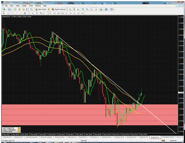Switch to the EURUSD,Weekly chart tab
Viewport: 185px width, 143px height.
pos(46,137)
